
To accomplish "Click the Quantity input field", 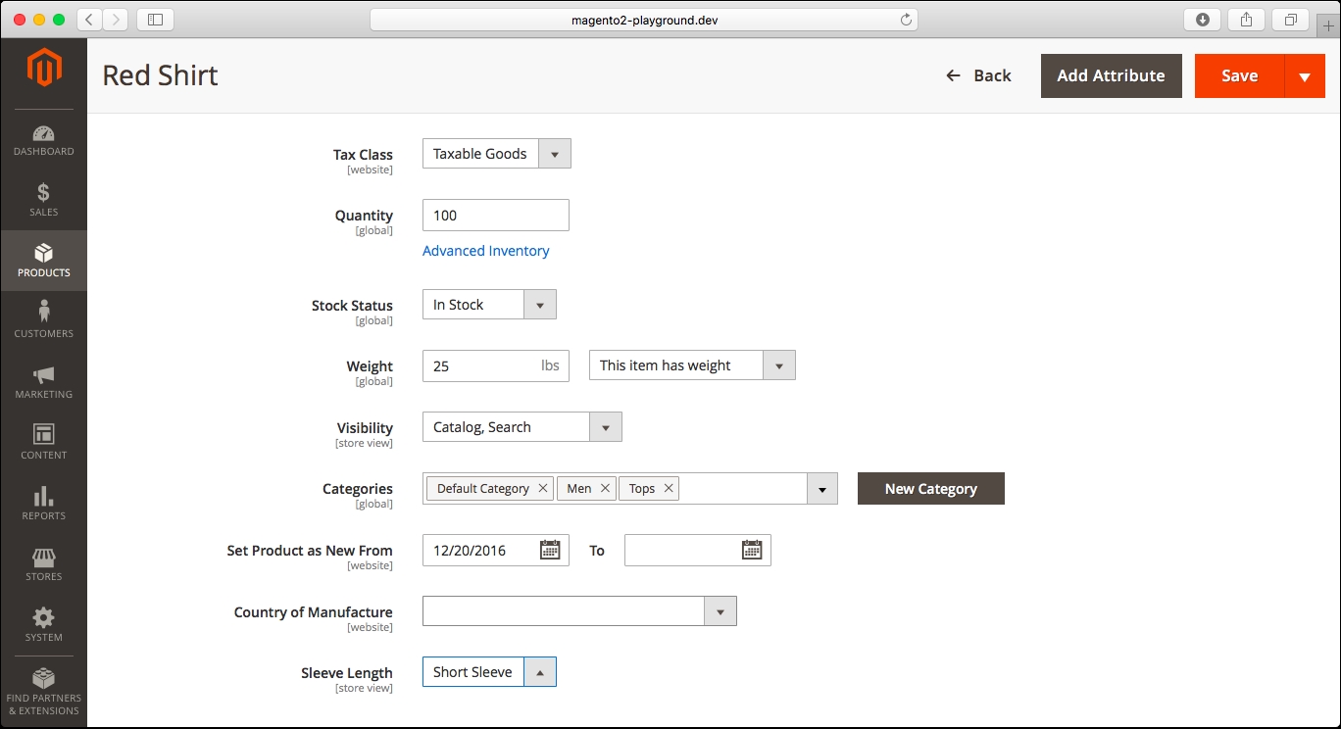I will [x=496, y=216].
